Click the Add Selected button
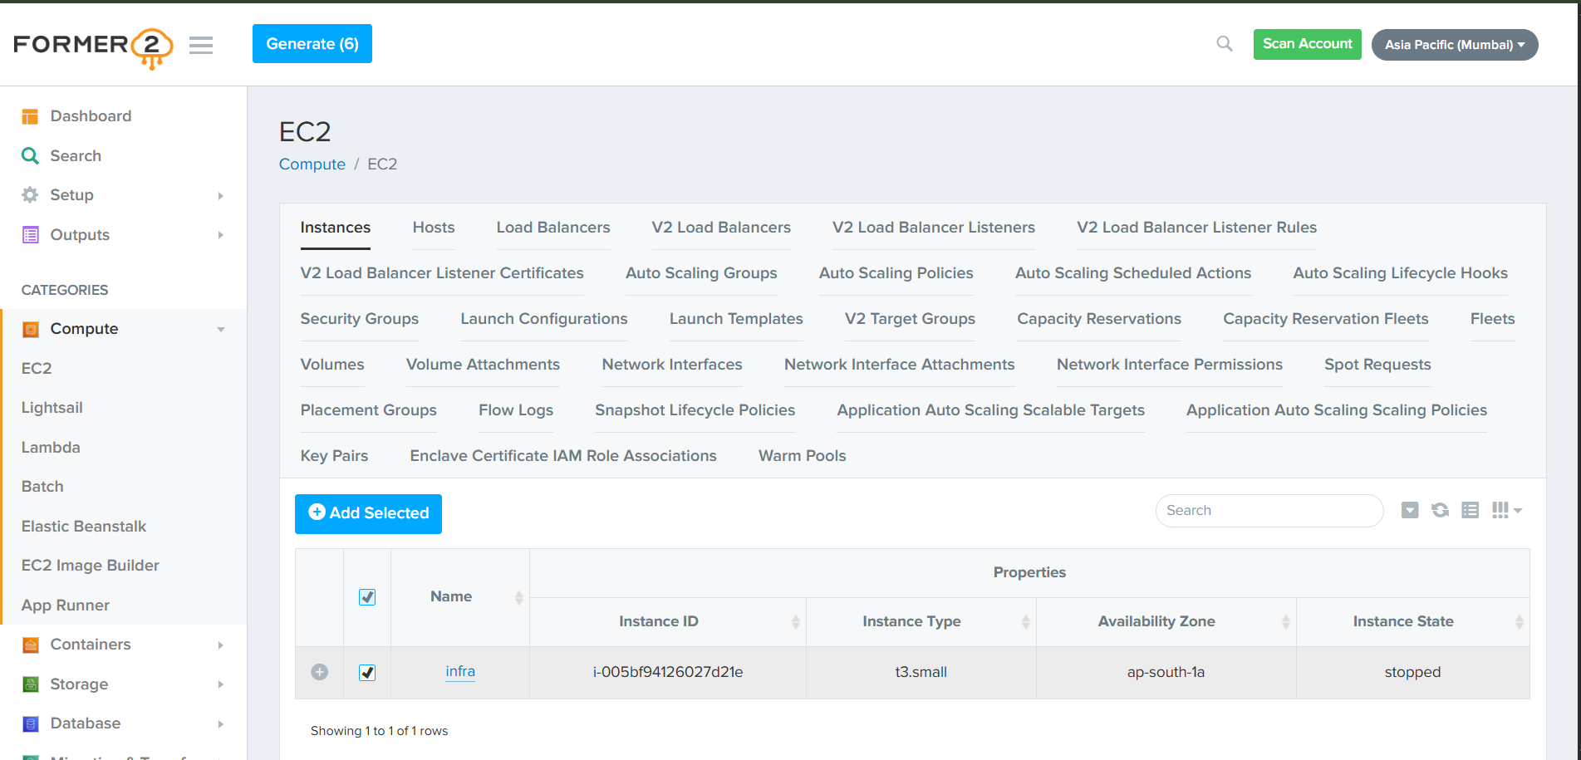The image size is (1581, 760). pyautogui.click(x=368, y=513)
